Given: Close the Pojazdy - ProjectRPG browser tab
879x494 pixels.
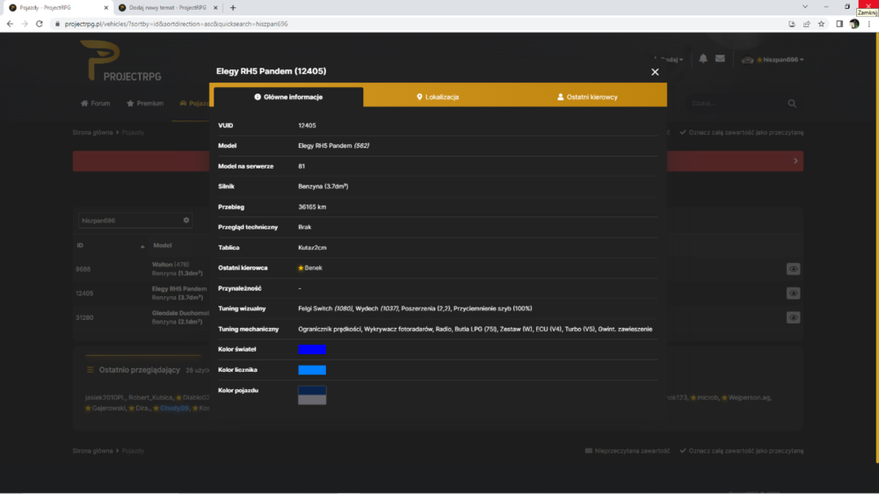Looking at the screenshot, I should point(106,8).
